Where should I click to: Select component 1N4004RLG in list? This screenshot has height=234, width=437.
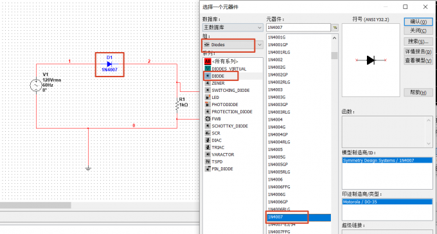pyautogui.click(x=279, y=142)
